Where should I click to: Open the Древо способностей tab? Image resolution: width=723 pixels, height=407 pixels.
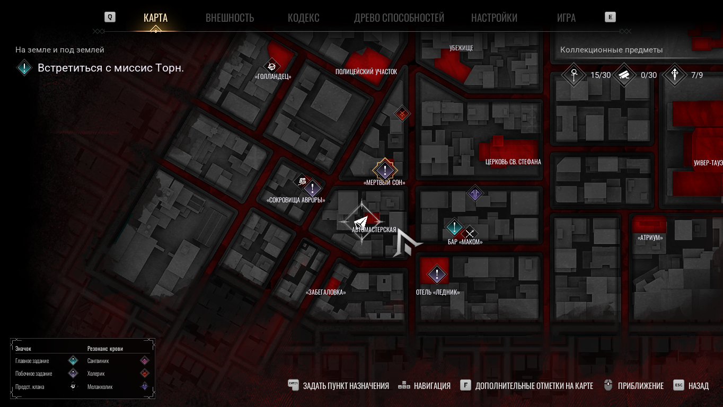399,18
